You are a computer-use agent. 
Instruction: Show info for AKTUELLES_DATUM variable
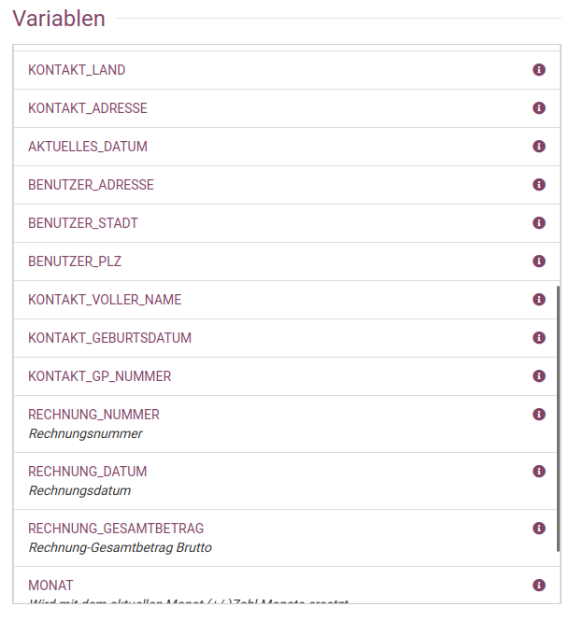click(x=539, y=147)
